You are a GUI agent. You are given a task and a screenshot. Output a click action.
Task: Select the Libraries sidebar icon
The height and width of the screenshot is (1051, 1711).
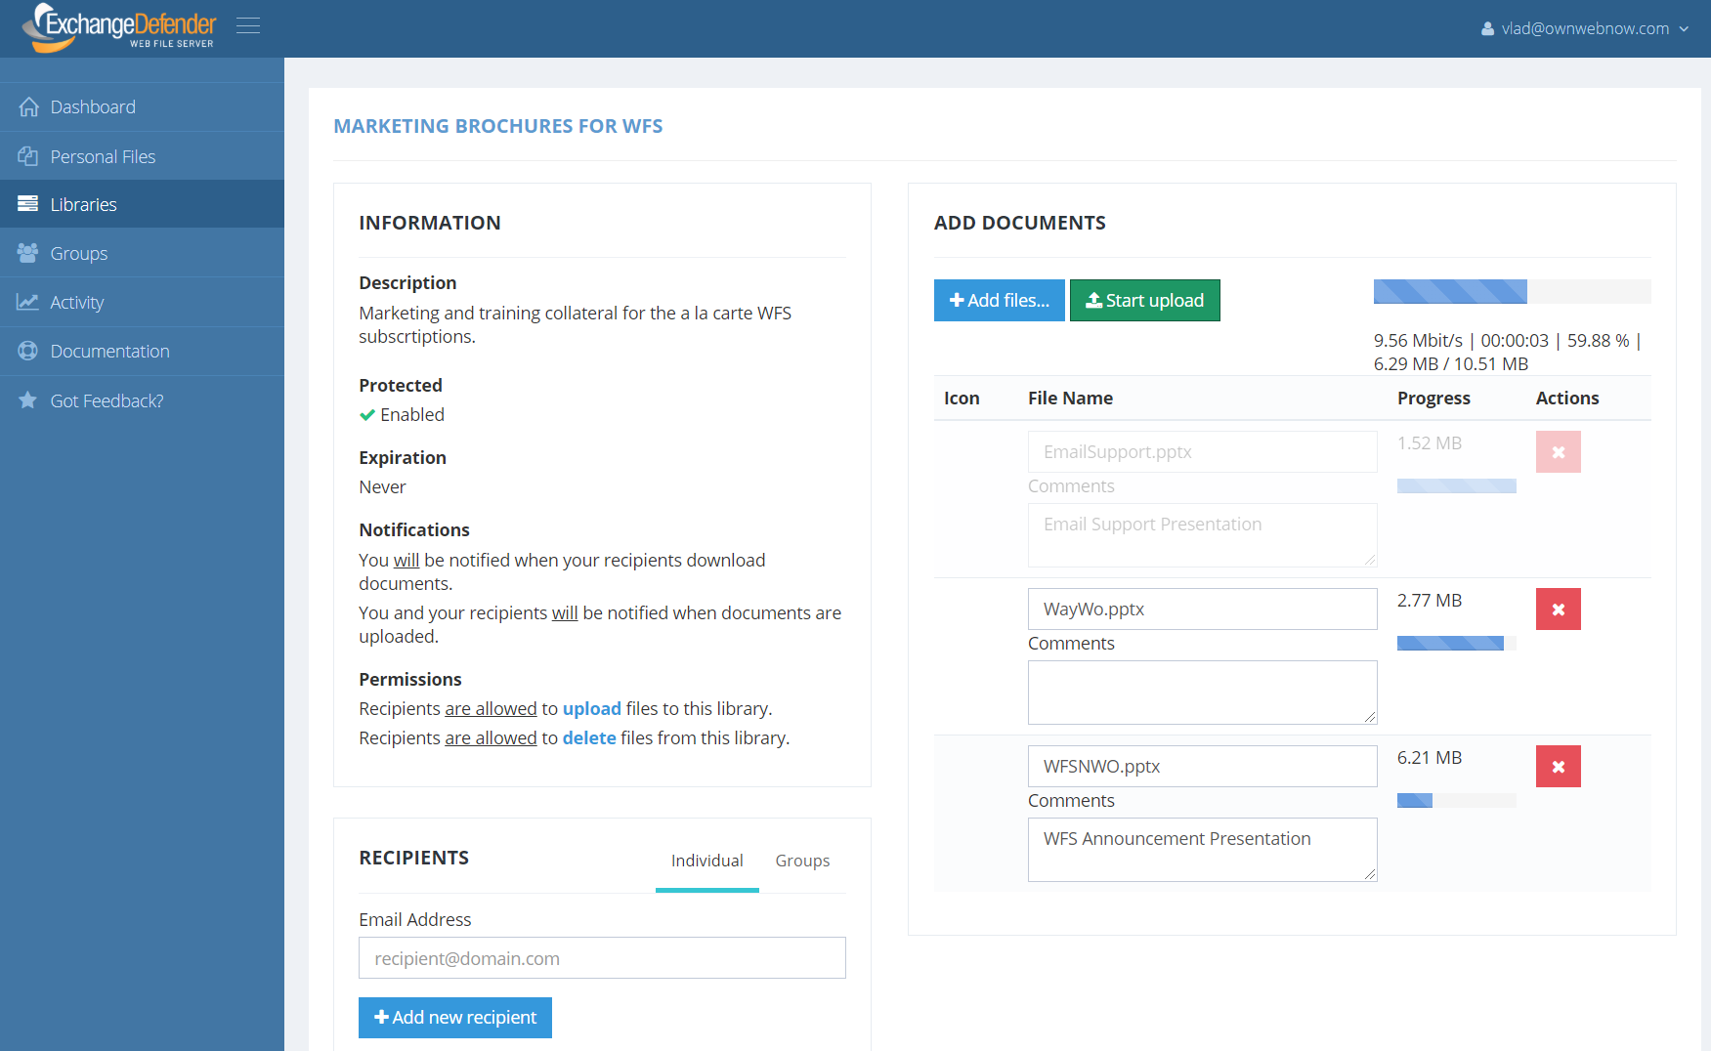click(x=28, y=204)
